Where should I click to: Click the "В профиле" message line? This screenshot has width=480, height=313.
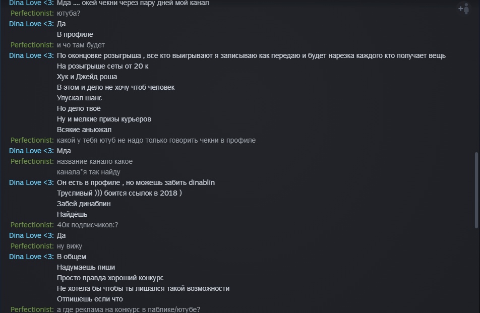pos(75,35)
